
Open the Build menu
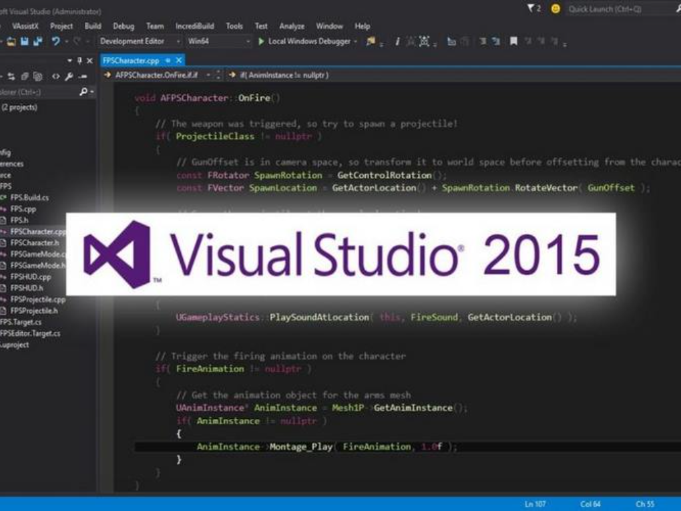[x=93, y=26]
